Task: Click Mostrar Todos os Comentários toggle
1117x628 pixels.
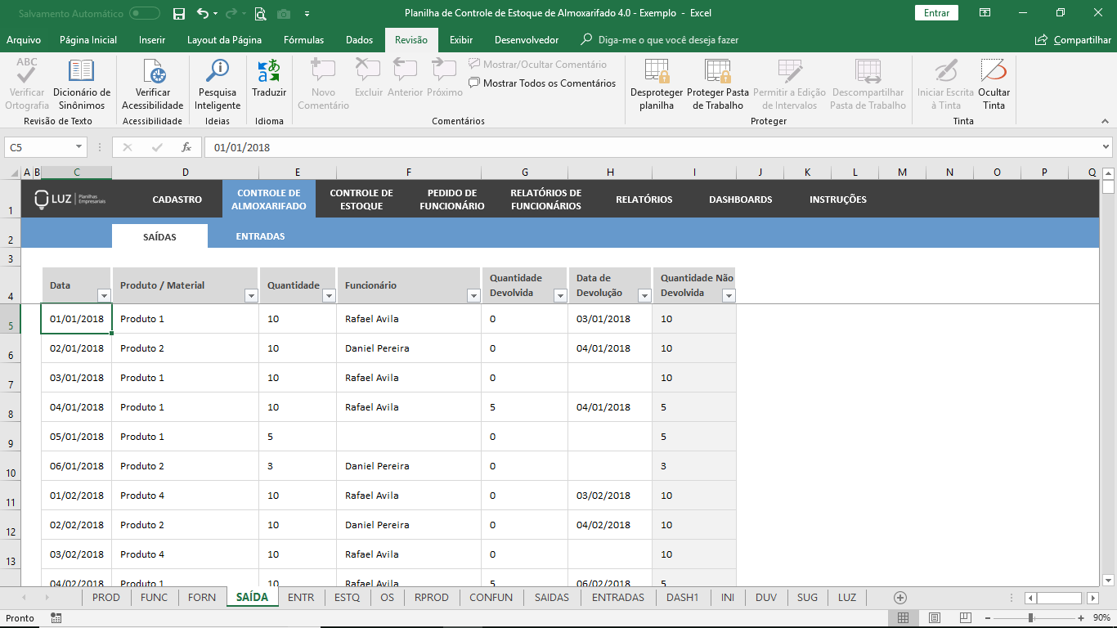Action: coord(542,83)
